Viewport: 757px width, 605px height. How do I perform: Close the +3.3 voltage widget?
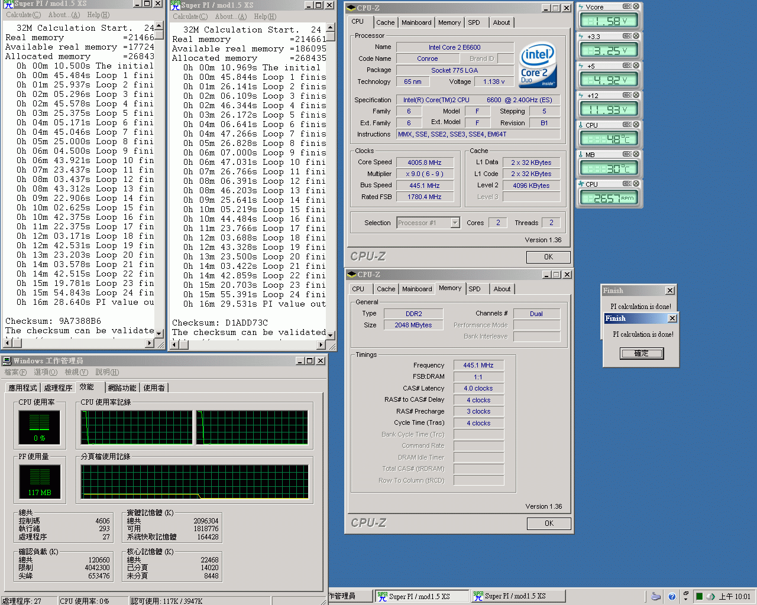(636, 36)
